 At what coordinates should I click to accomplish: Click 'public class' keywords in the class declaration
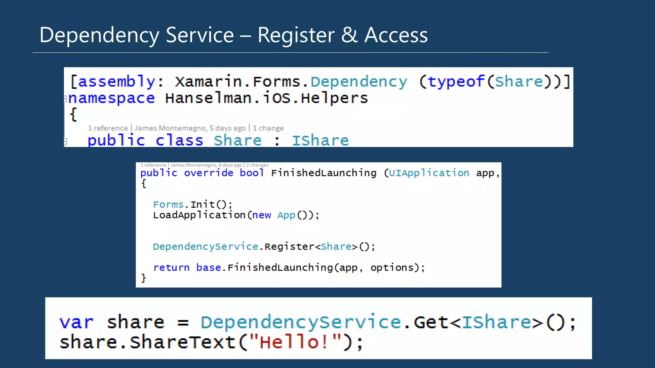coord(145,141)
